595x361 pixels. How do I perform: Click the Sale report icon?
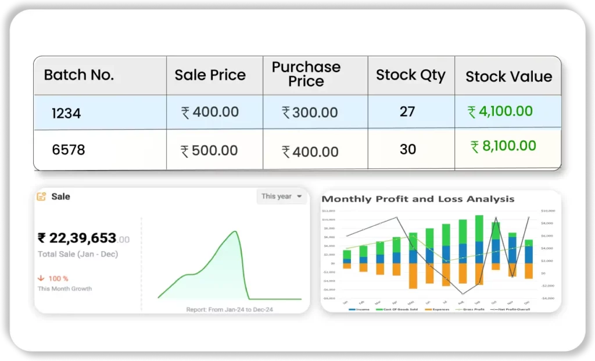pyautogui.click(x=41, y=196)
